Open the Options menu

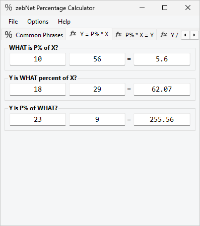pos(38,22)
